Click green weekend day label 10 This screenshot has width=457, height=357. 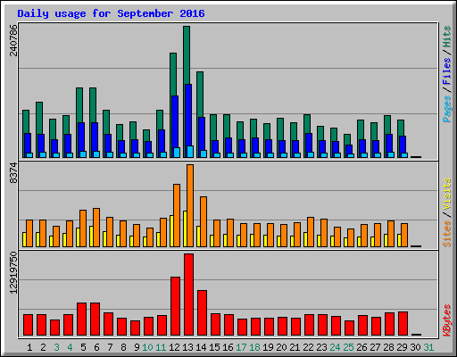(x=147, y=347)
